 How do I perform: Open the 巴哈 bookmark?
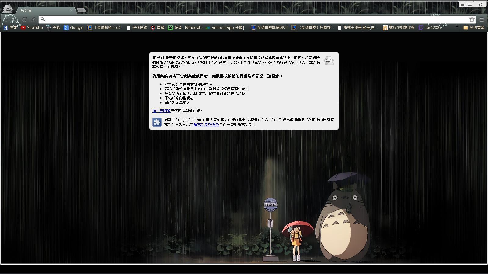tap(53, 28)
